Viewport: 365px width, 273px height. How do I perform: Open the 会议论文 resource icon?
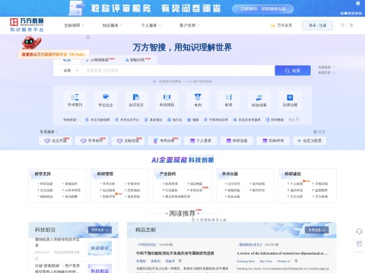pos(136,100)
